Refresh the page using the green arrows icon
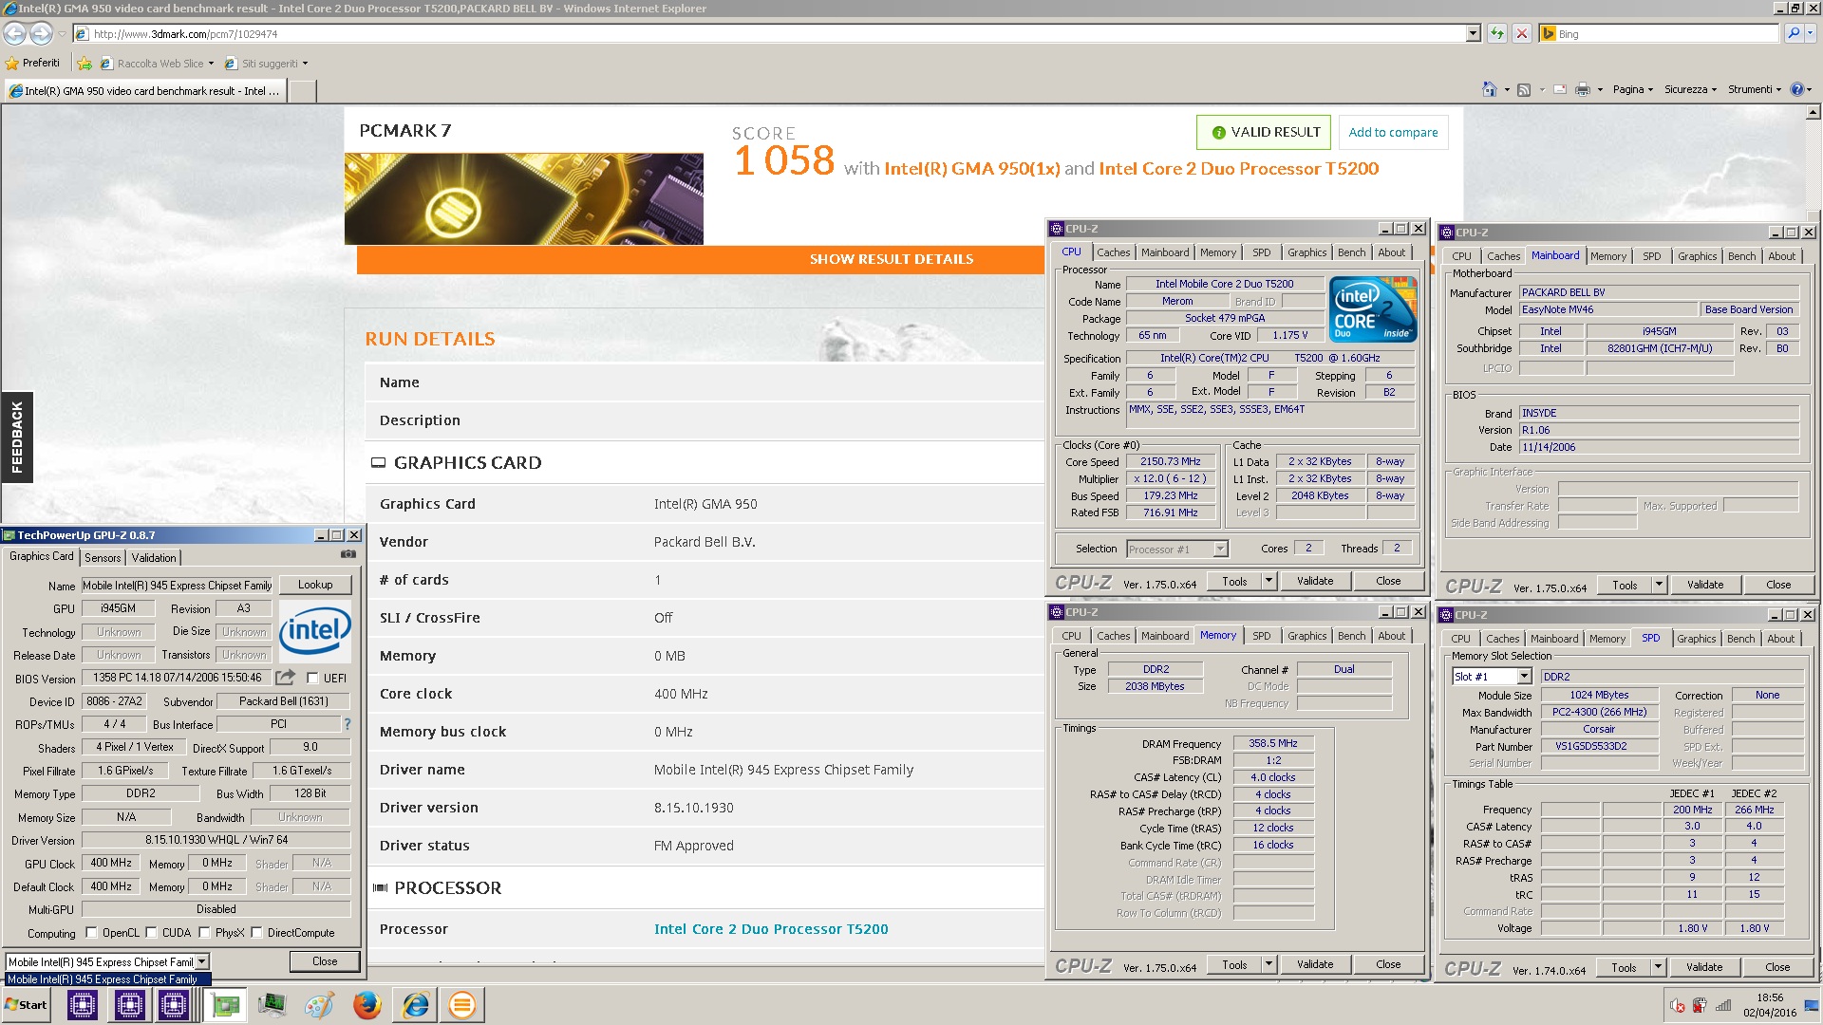Screen dimensions: 1823x1025 (1497, 33)
